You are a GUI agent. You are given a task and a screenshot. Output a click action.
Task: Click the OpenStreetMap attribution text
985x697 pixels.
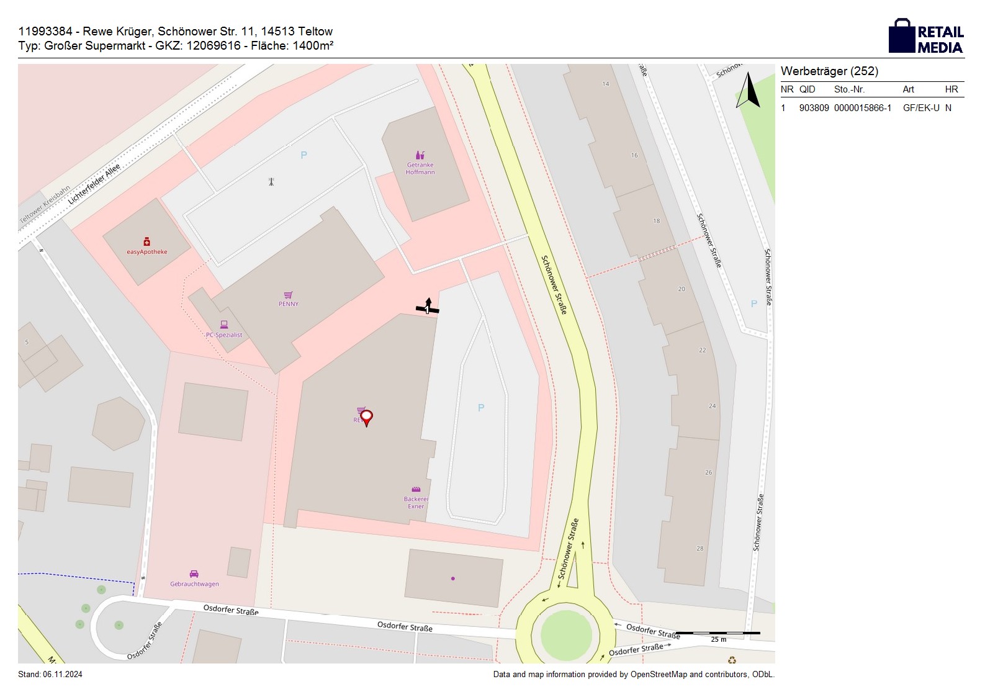(x=633, y=674)
